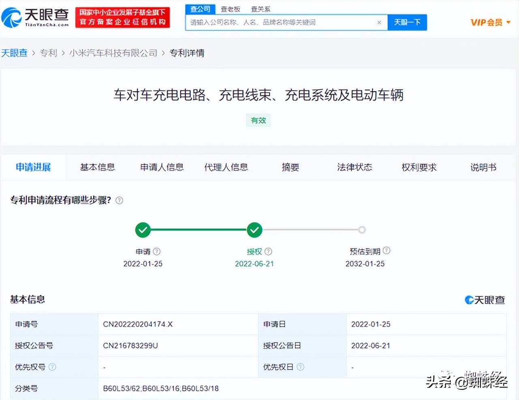Click the 授权公告日 label cell
The width and height of the screenshot is (519, 400).
(302, 346)
